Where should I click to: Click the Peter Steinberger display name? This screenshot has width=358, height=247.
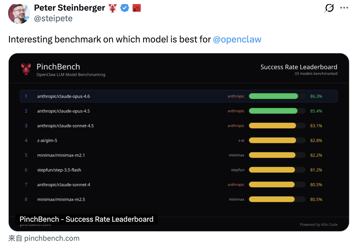(69, 8)
